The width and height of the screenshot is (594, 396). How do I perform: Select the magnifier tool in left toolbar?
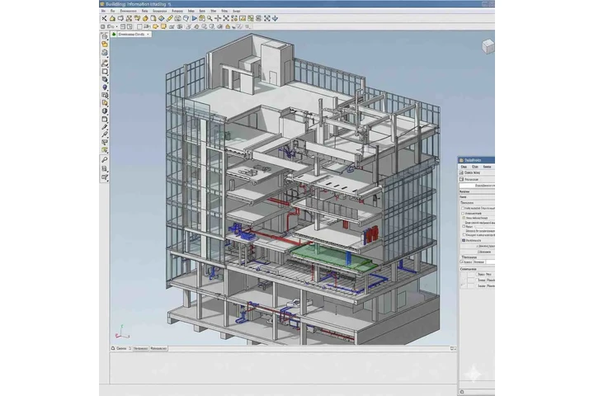click(105, 159)
